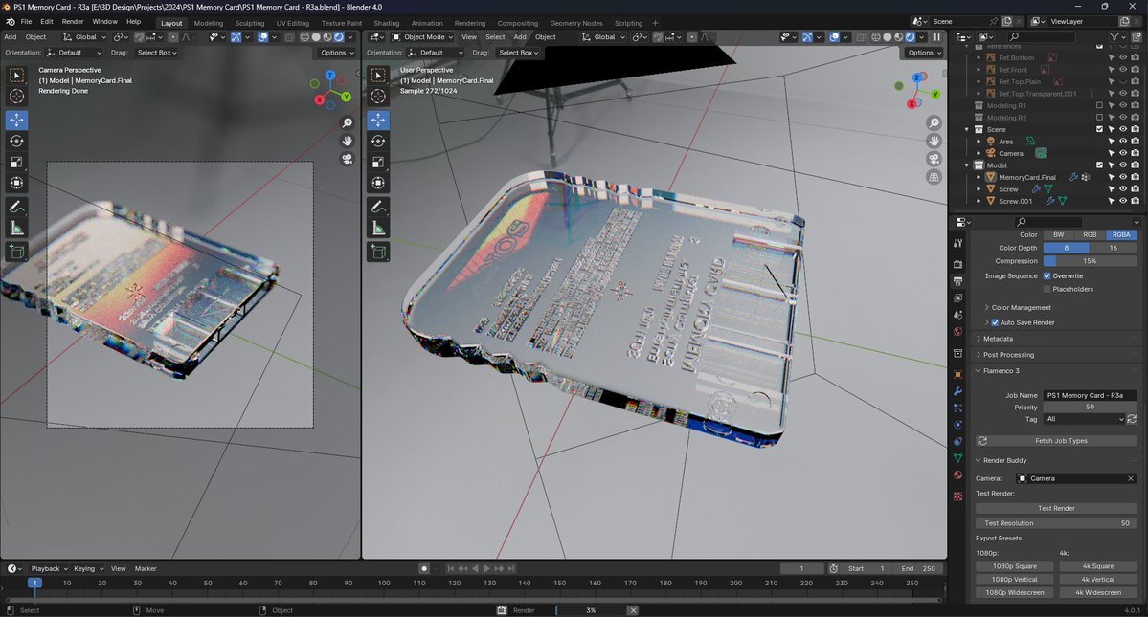Viewport: 1148px width, 617px height.
Task: Select the Cursor tool in left viewport
Action: [x=16, y=96]
